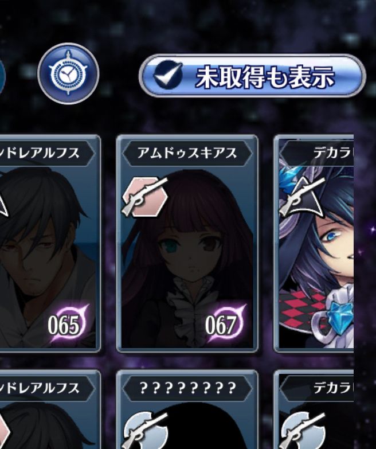Click the round clock compass icon button
The image size is (376, 449).
tap(68, 73)
